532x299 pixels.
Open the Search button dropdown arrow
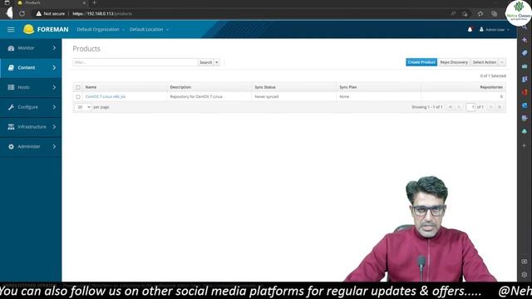pos(217,62)
